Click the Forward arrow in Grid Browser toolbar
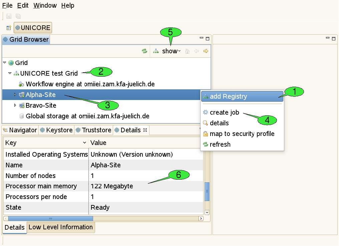Screen dimensions: 339x246 [x=206, y=51]
